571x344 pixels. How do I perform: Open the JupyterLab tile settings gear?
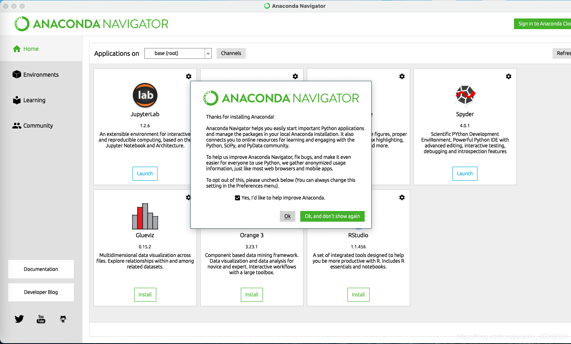coord(189,76)
